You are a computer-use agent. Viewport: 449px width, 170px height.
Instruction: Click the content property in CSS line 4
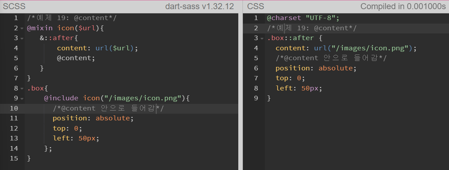(x=290, y=48)
